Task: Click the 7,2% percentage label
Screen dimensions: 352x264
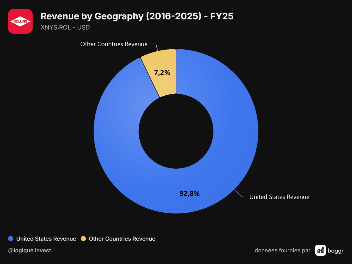Action: pos(162,73)
